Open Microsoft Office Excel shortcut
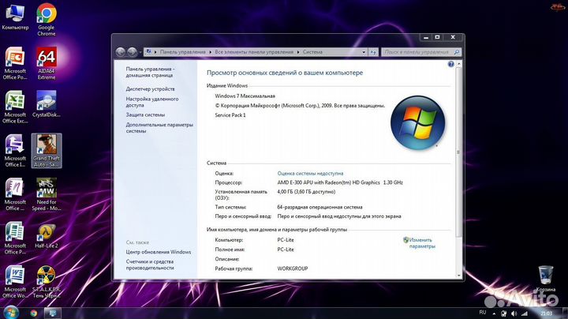Image resolution: width=568 pixels, height=319 pixels. click(x=15, y=107)
